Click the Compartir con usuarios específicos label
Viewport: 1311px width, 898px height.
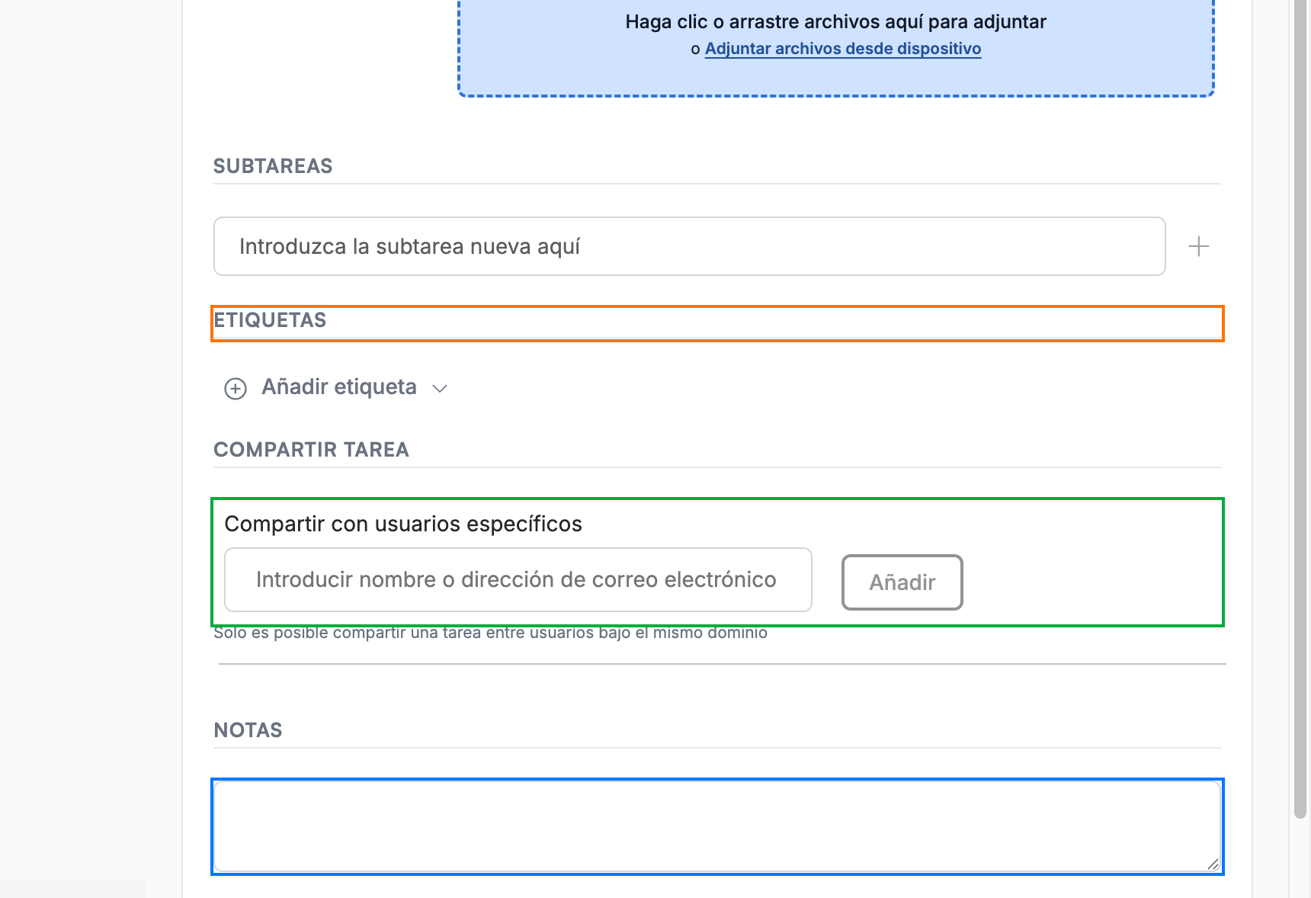click(x=403, y=524)
